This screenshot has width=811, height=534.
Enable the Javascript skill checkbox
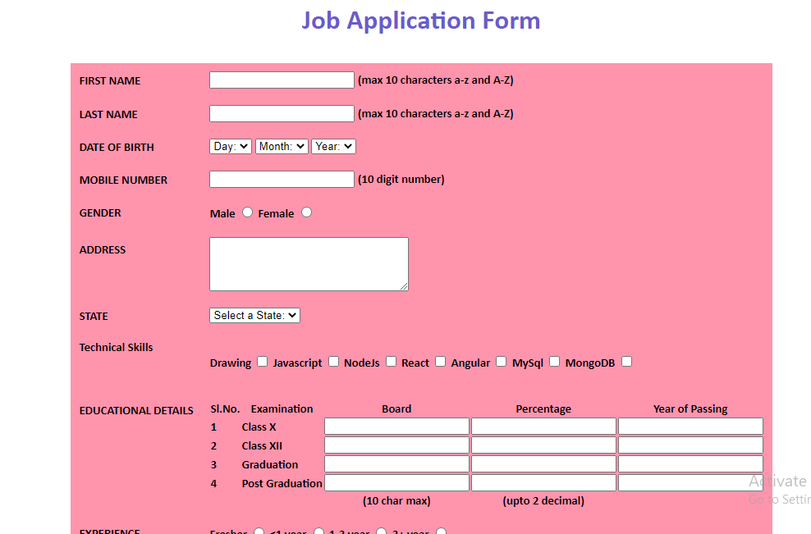[333, 361]
